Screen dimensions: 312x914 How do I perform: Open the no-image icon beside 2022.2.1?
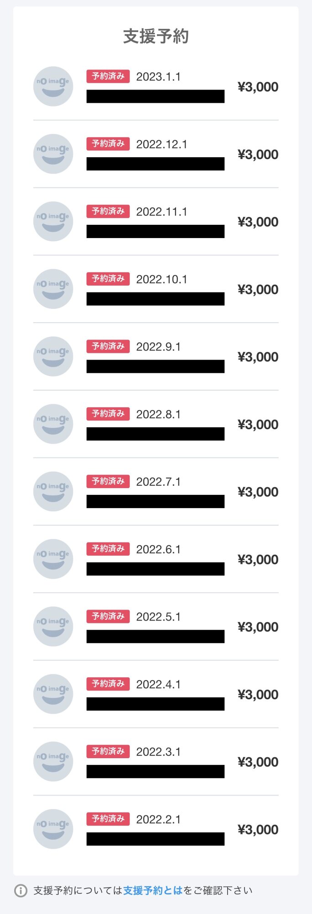53,829
